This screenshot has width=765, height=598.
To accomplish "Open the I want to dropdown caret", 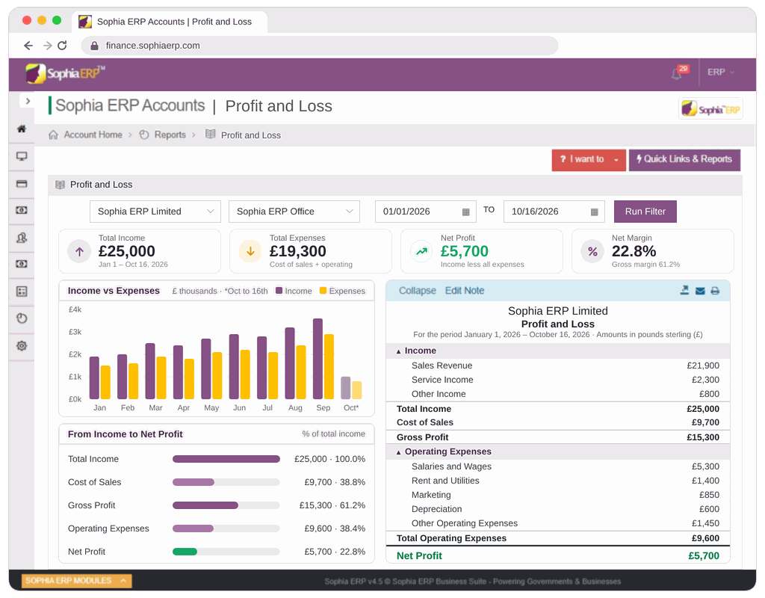I will (x=616, y=160).
